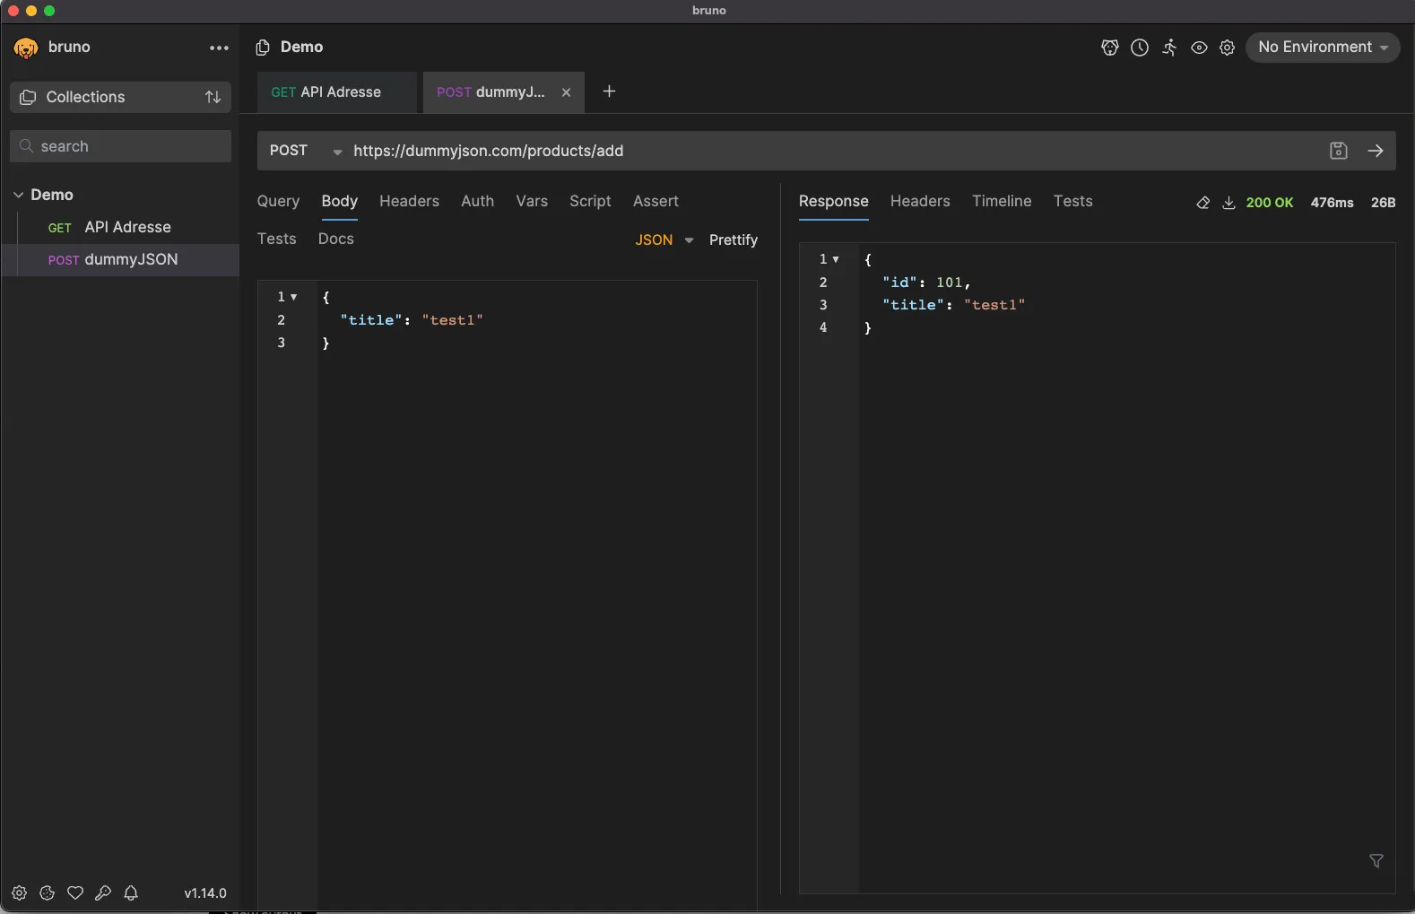This screenshot has width=1415, height=914.
Task: Click the request body editor text
Action: (x=412, y=320)
